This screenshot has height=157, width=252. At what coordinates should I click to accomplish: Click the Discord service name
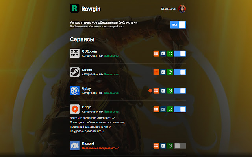coord(88,144)
